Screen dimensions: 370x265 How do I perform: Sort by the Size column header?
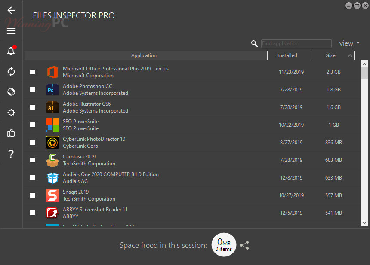(x=330, y=55)
